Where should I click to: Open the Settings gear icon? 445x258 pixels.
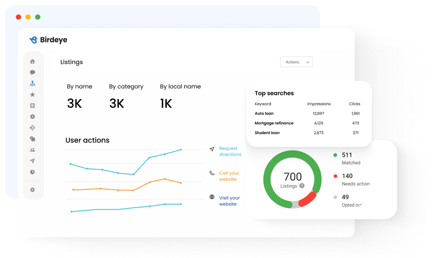click(x=32, y=190)
